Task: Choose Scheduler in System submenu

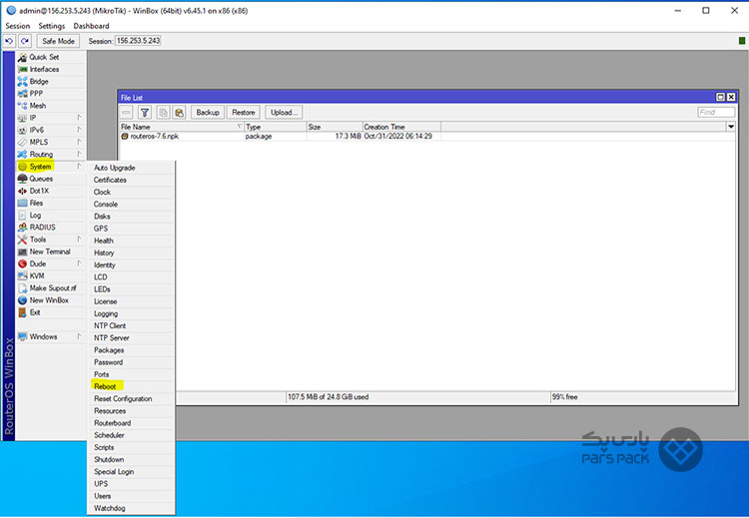Action: [131, 435]
